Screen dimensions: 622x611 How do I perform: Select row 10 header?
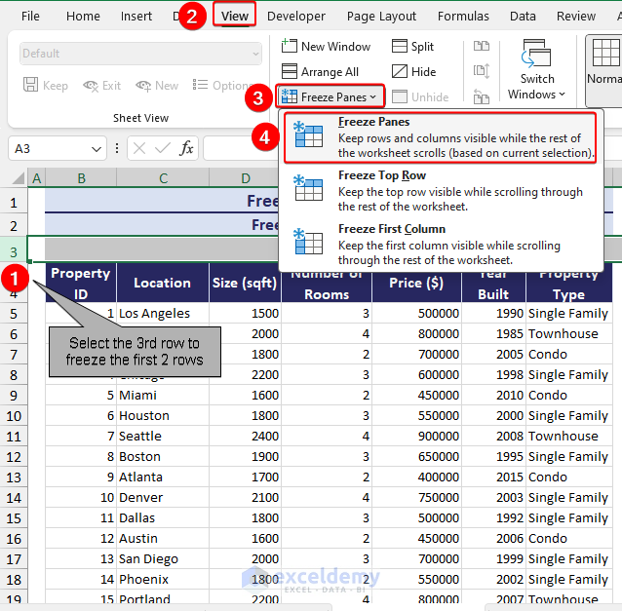tap(14, 416)
